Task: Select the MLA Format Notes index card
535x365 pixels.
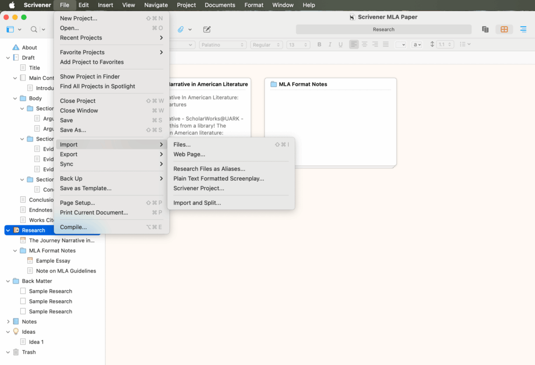Action: [x=330, y=122]
